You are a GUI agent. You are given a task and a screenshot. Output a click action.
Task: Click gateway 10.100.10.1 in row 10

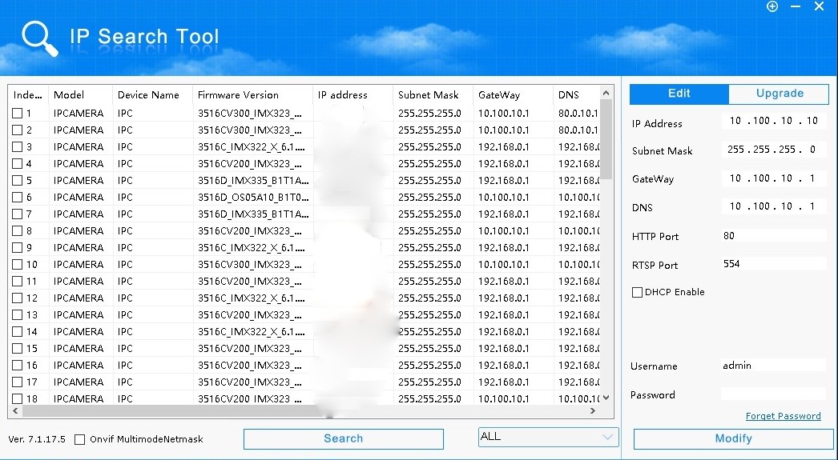tap(503, 264)
